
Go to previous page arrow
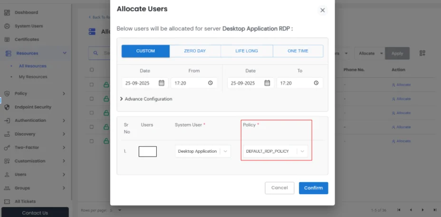pyautogui.click(x=411, y=210)
